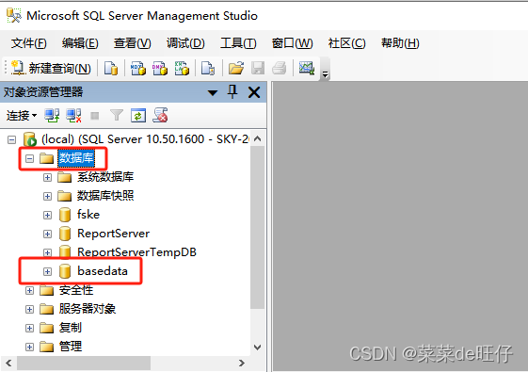Open the 调试(D) menu

pyautogui.click(x=185, y=43)
